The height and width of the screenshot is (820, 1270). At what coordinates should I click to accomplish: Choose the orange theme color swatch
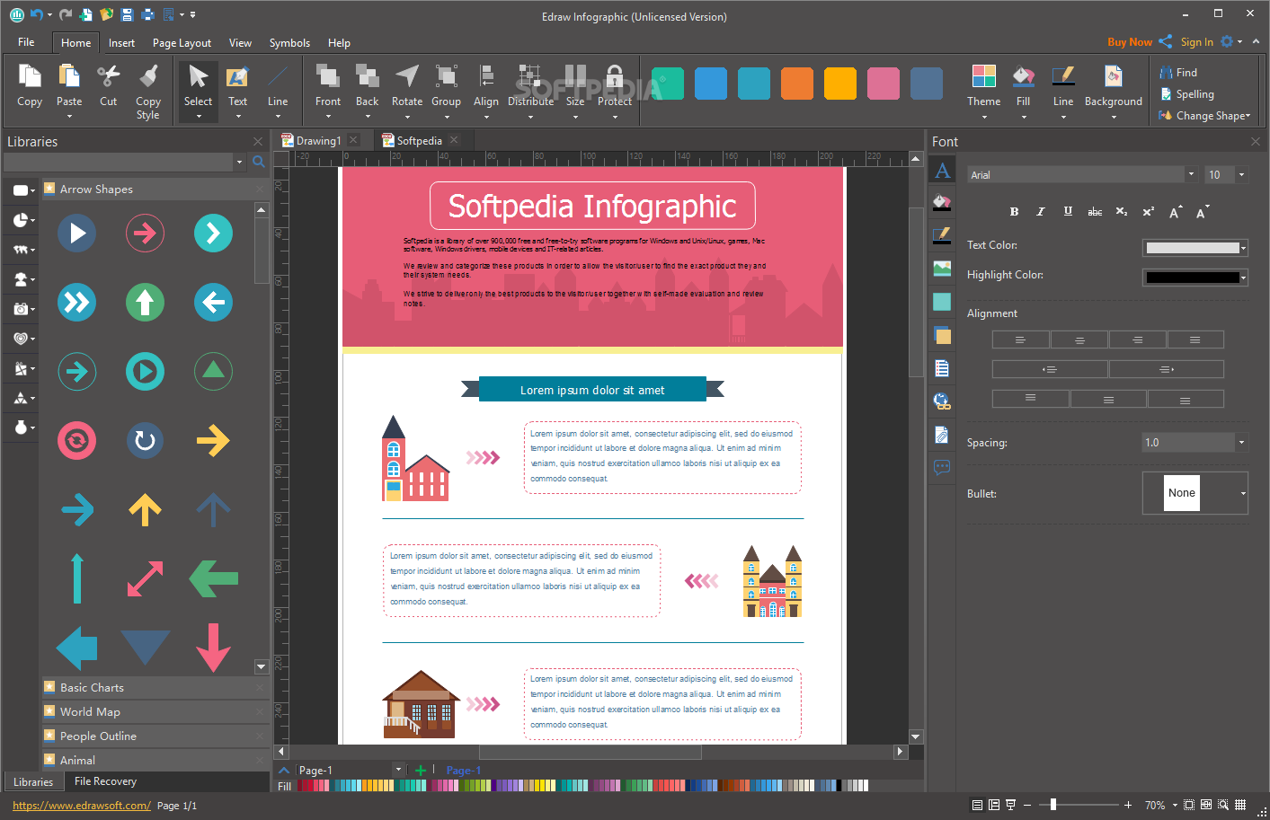[x=797, y=84]
